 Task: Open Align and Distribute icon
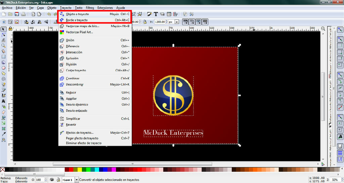point(175,14)
